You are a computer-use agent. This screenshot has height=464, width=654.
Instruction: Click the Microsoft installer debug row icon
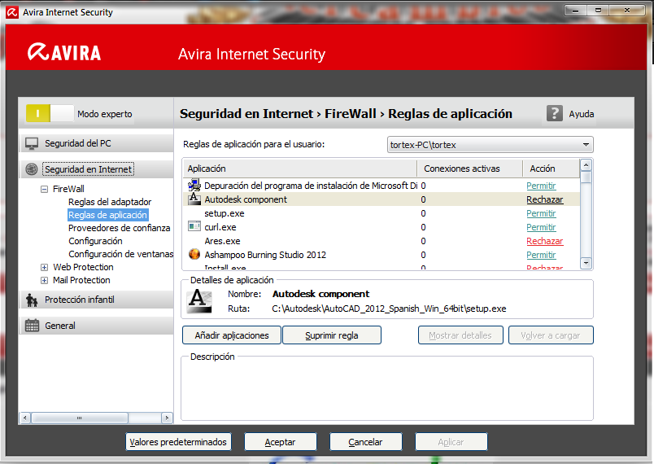point(194,186)
